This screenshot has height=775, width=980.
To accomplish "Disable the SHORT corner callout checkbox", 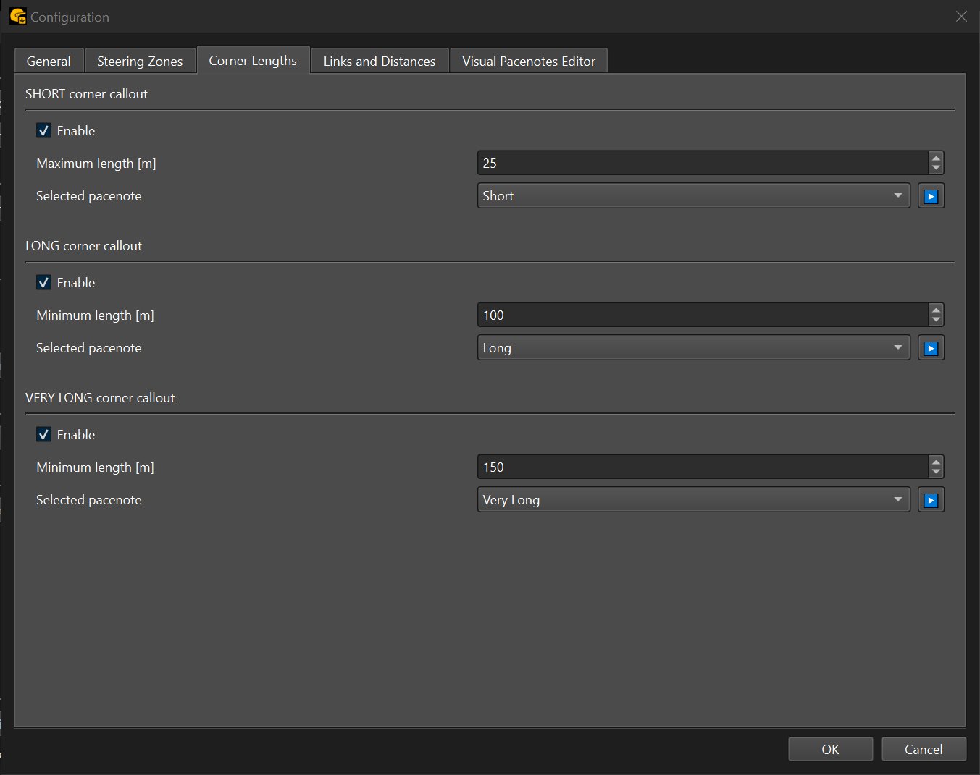I will coord(44,131).
